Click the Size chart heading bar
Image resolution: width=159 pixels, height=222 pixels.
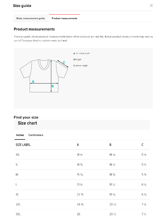pos(82,124)
